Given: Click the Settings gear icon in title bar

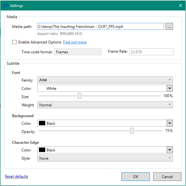Looking at the screenshot, I should pos(6,5).
